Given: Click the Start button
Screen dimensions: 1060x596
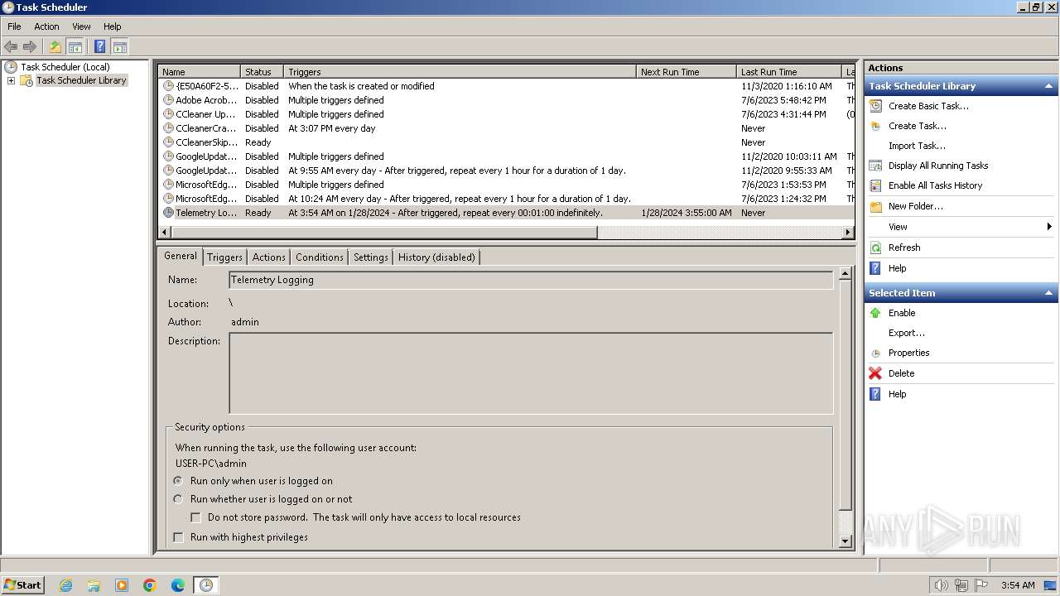Looking at the screenshot, I should click(x=22, y=585).
